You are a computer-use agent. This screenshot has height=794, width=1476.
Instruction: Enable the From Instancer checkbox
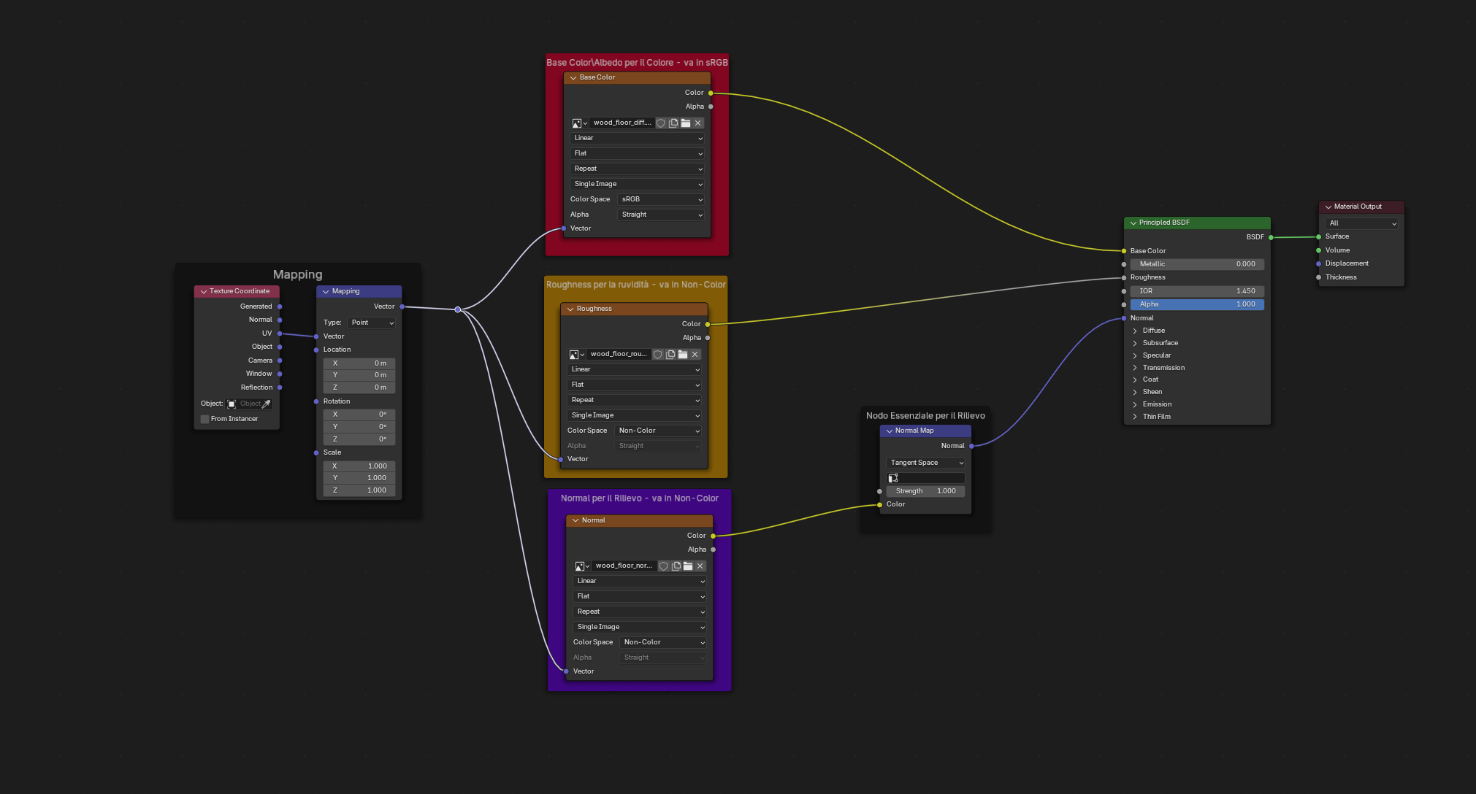tap(205, 418)
